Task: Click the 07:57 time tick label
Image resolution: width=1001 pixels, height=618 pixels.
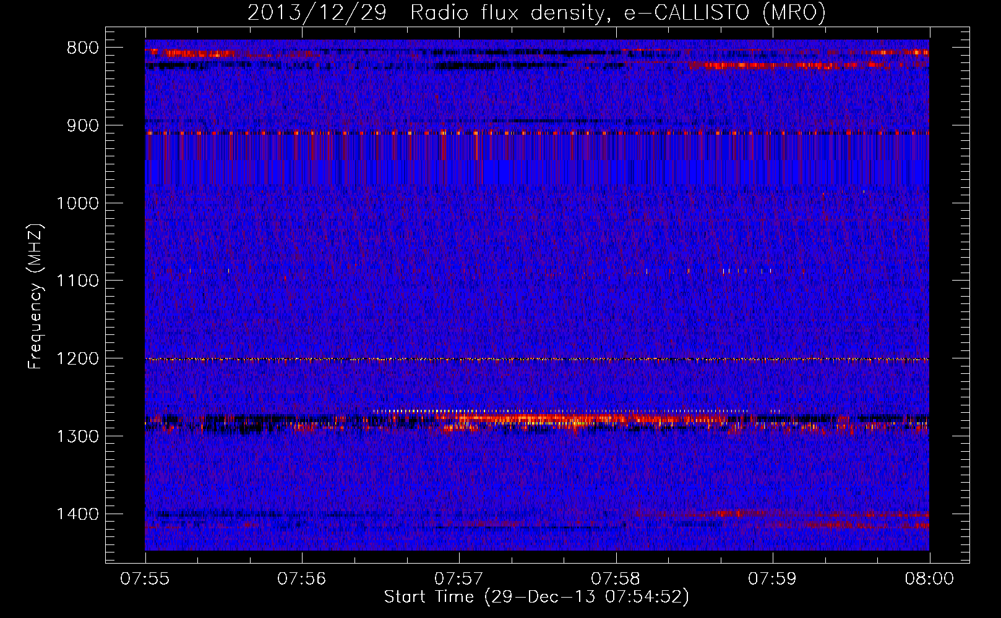Action: pos(459,579)
